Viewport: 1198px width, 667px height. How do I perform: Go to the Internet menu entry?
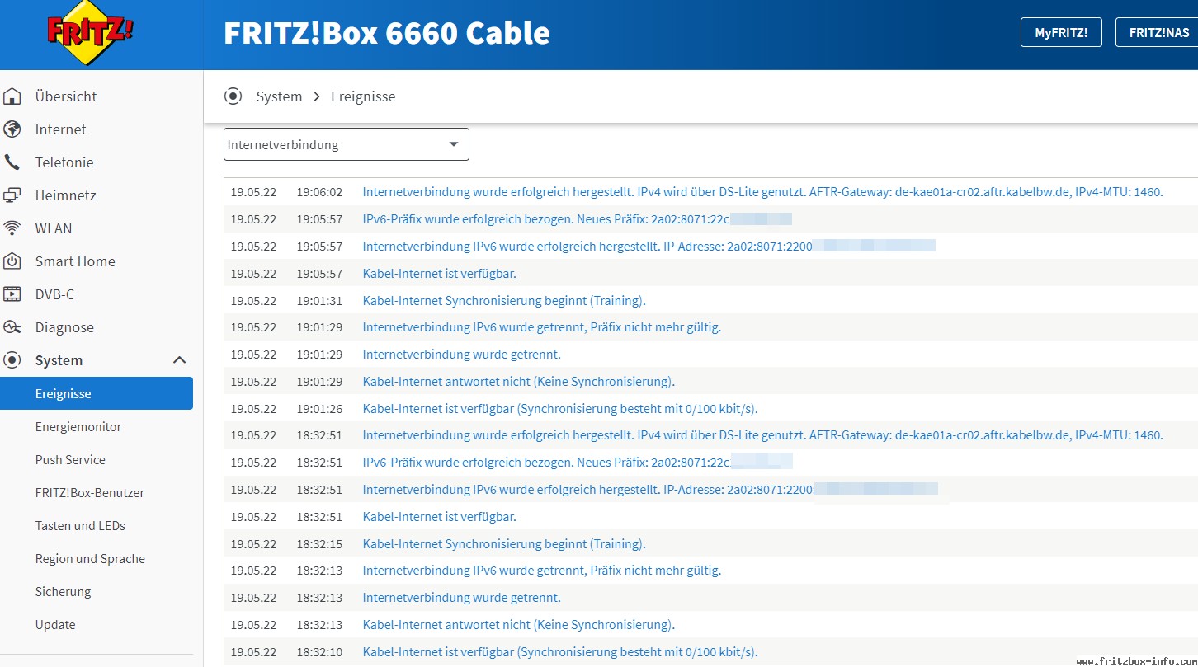pos(60,129)
